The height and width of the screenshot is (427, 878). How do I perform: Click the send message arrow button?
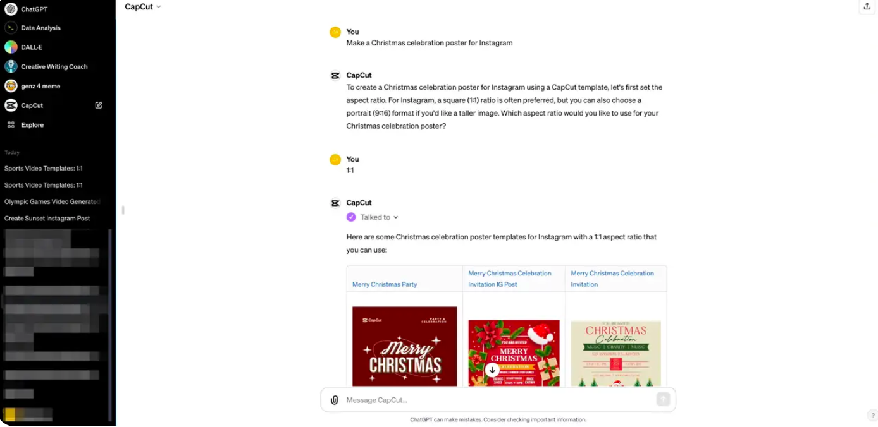(663, 399)
